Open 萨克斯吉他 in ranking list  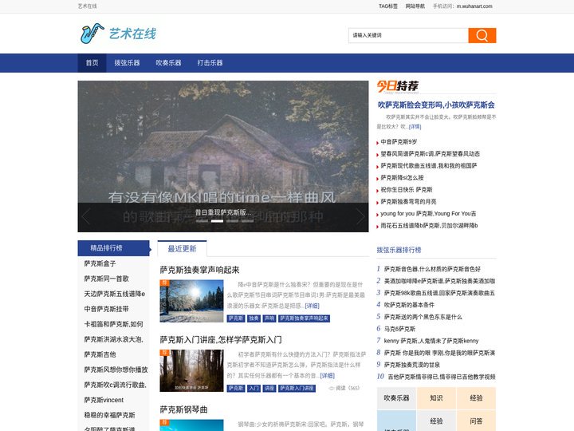100,354
